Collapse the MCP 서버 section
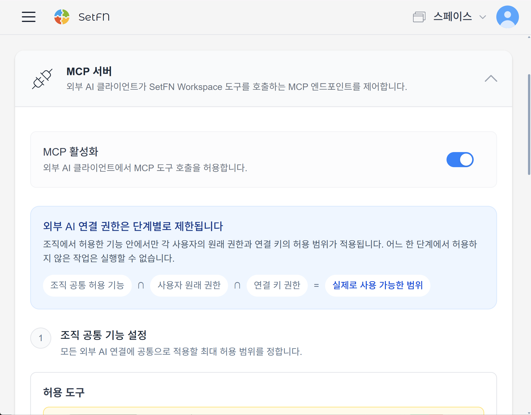Viewport: 531px width, 415px height. coord(491,79)
